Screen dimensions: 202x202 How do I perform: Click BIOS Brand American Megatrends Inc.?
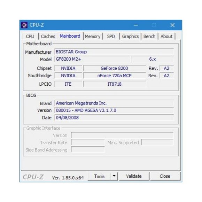(x=114, y=103)
